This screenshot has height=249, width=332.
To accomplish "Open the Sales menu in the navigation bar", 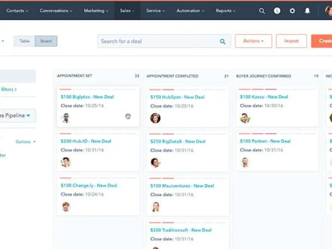I will (127, 11).
